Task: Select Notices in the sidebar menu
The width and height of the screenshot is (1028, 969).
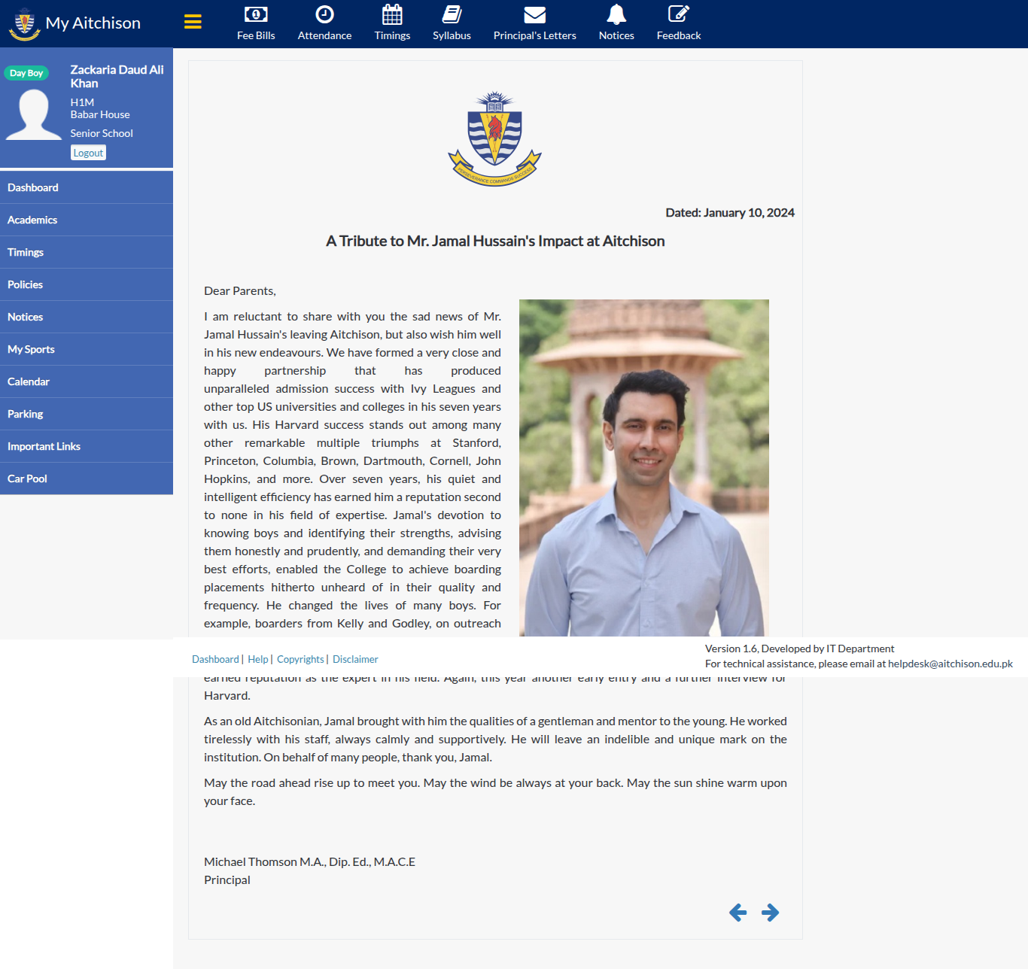Action: click(87, 317)
